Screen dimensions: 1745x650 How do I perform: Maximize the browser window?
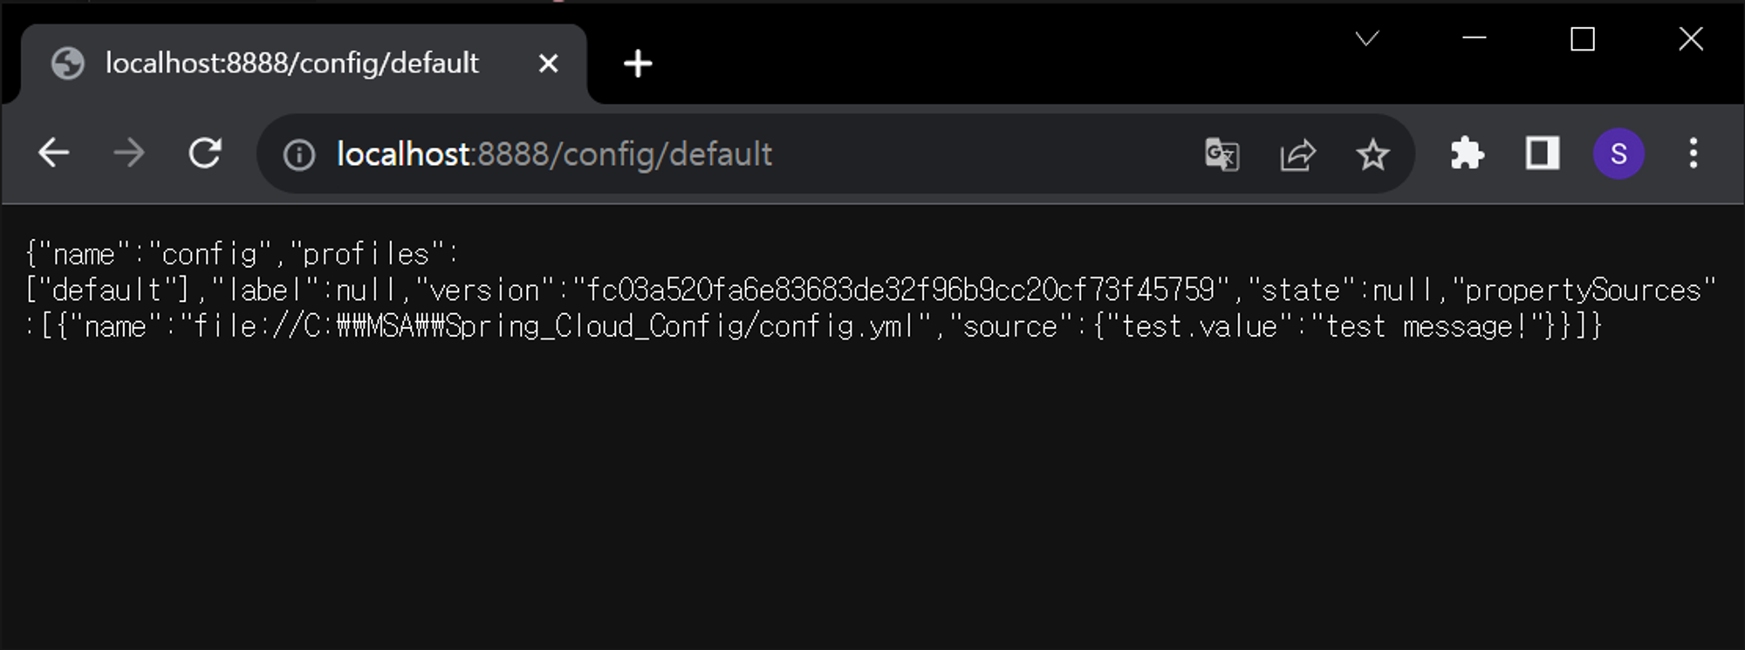point(1583,38)
